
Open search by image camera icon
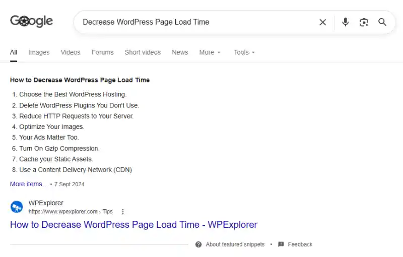point(364,22)
